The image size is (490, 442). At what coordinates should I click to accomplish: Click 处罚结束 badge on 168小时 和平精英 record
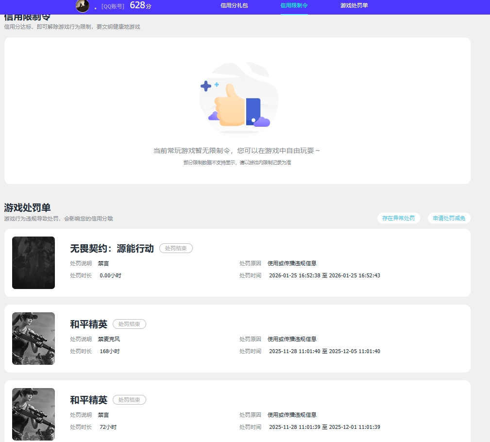pyautogui.click(x=129, y=324)
